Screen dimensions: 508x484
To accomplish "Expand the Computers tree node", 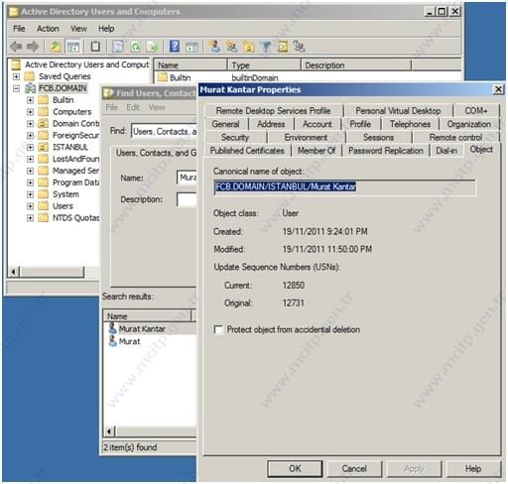I will 30,112.
